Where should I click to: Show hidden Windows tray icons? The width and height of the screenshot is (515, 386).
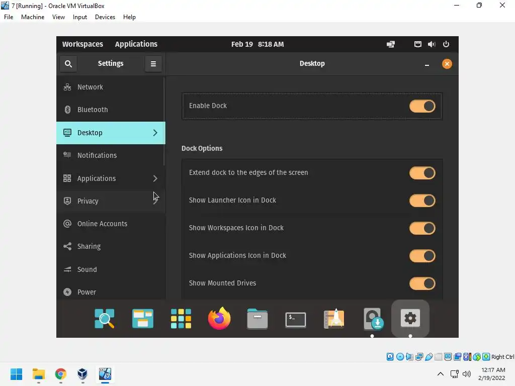tap(441, 374)
